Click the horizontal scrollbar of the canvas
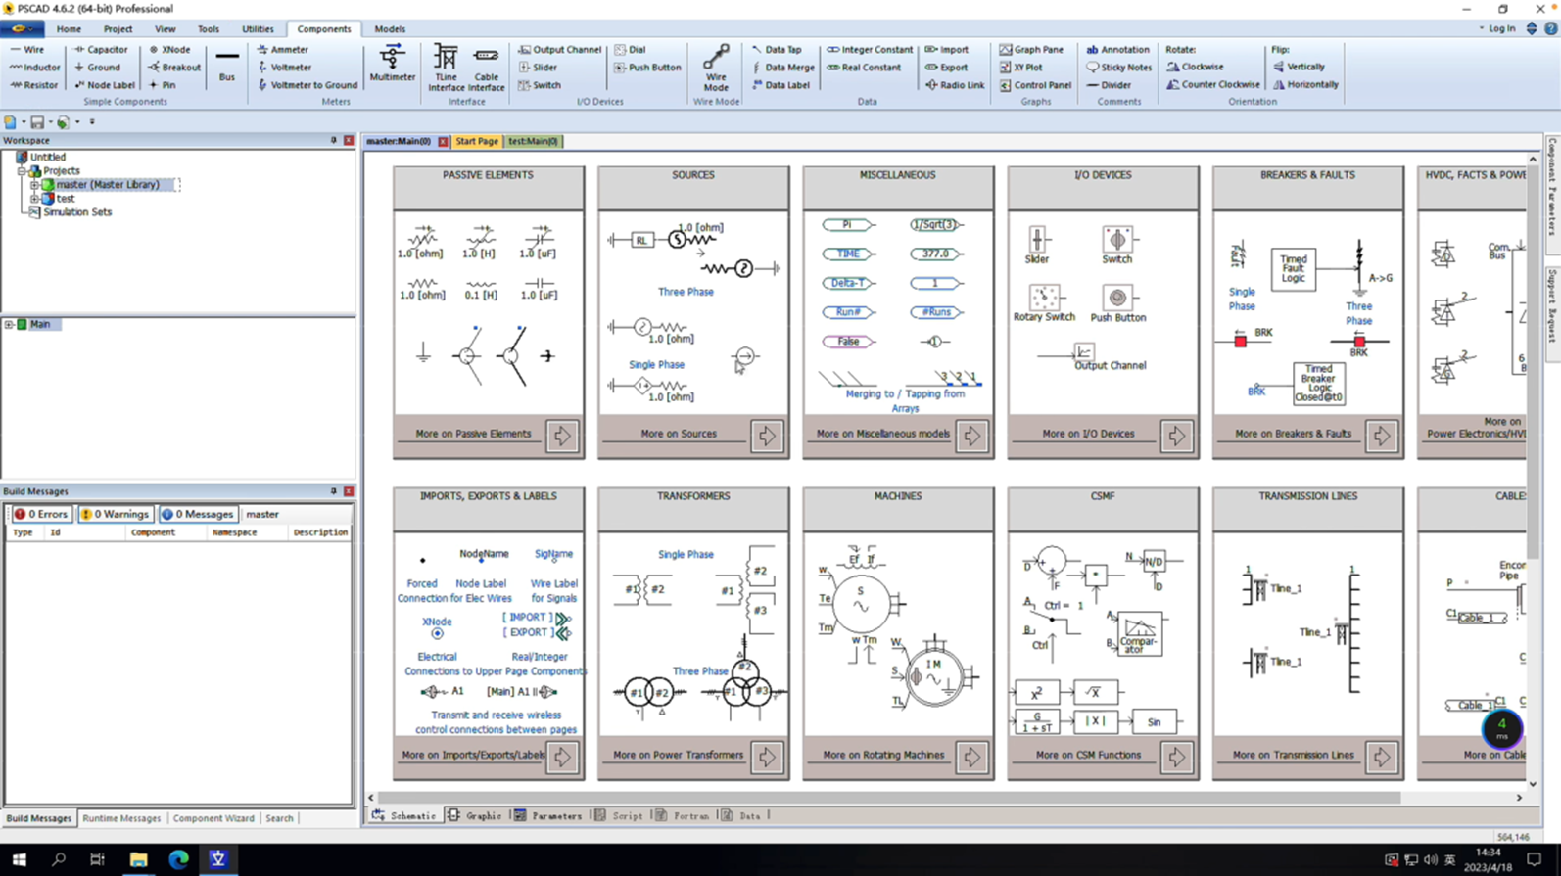The image size is (1561, 876). point(889,798)
